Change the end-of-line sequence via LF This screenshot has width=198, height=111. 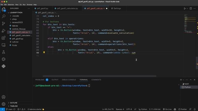pos(135,109)
